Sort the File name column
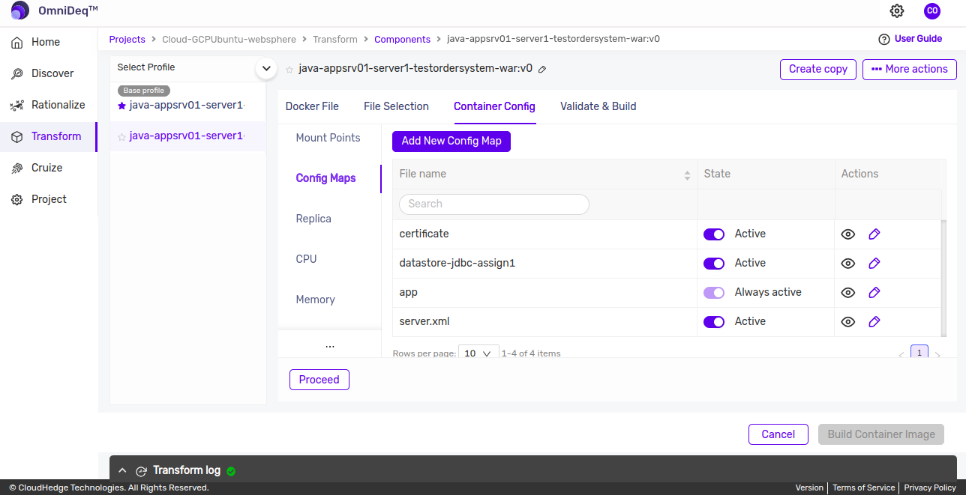Image resolution: width=966 pixels, height=495 pixels. click(687, 175)
